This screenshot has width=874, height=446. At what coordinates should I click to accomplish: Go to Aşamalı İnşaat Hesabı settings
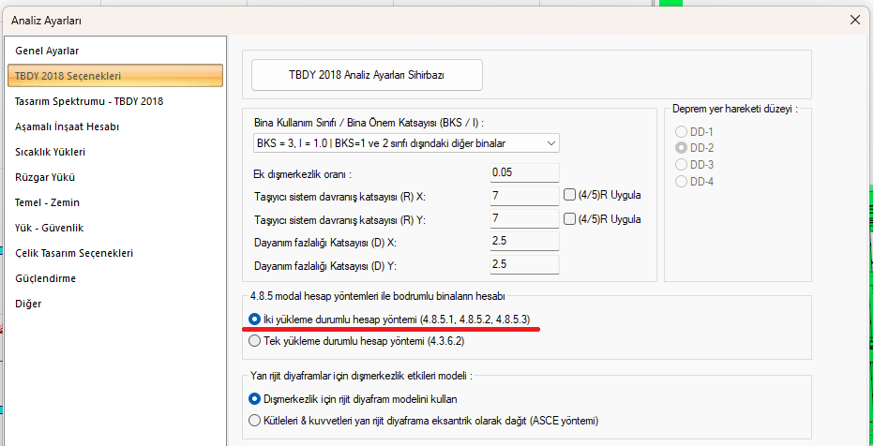click(67, 126)
